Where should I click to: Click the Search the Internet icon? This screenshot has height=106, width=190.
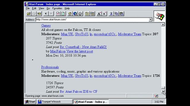coord(75,14)
